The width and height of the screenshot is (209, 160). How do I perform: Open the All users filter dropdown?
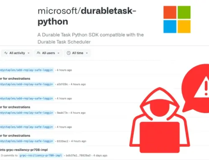click(x=48, y=53)
